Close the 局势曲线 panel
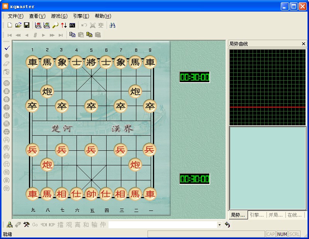309x239 pixels. pos(304,44)
